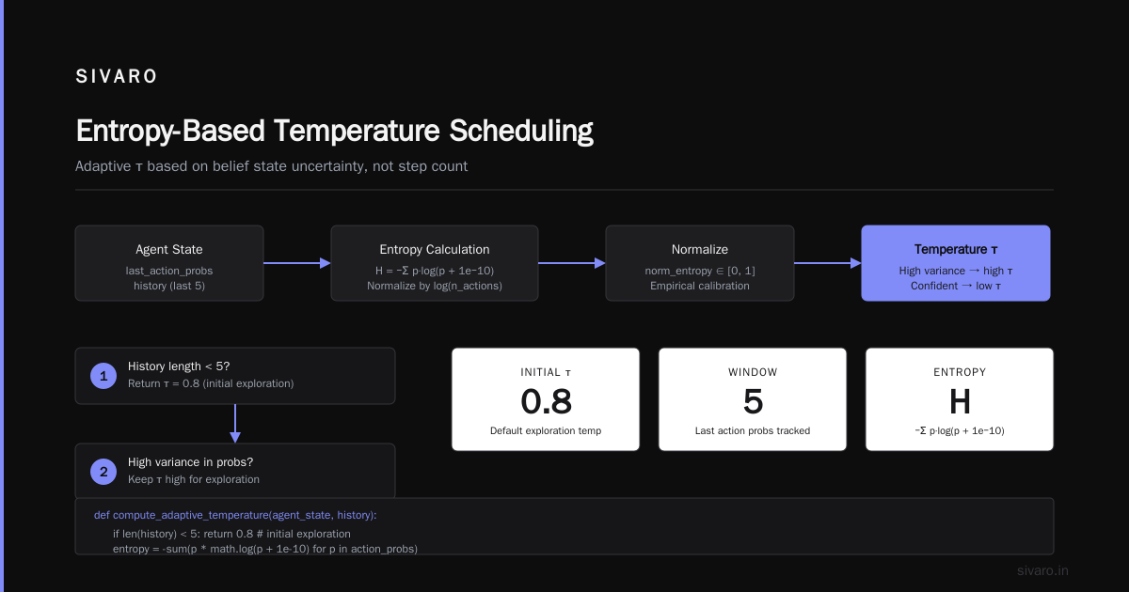Open the WINDOW 5 card
This screenshot has height=592, width=1129.
(x=753, y=399)
